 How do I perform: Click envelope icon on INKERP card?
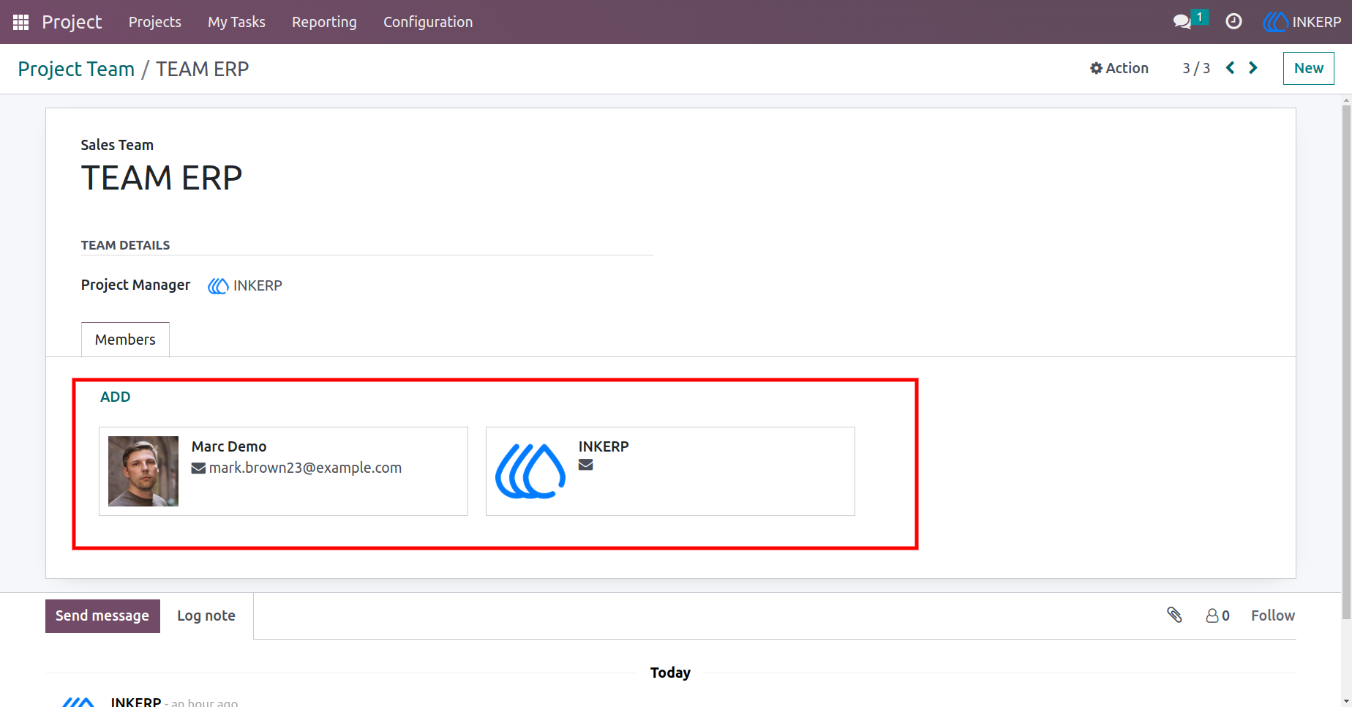585,465
